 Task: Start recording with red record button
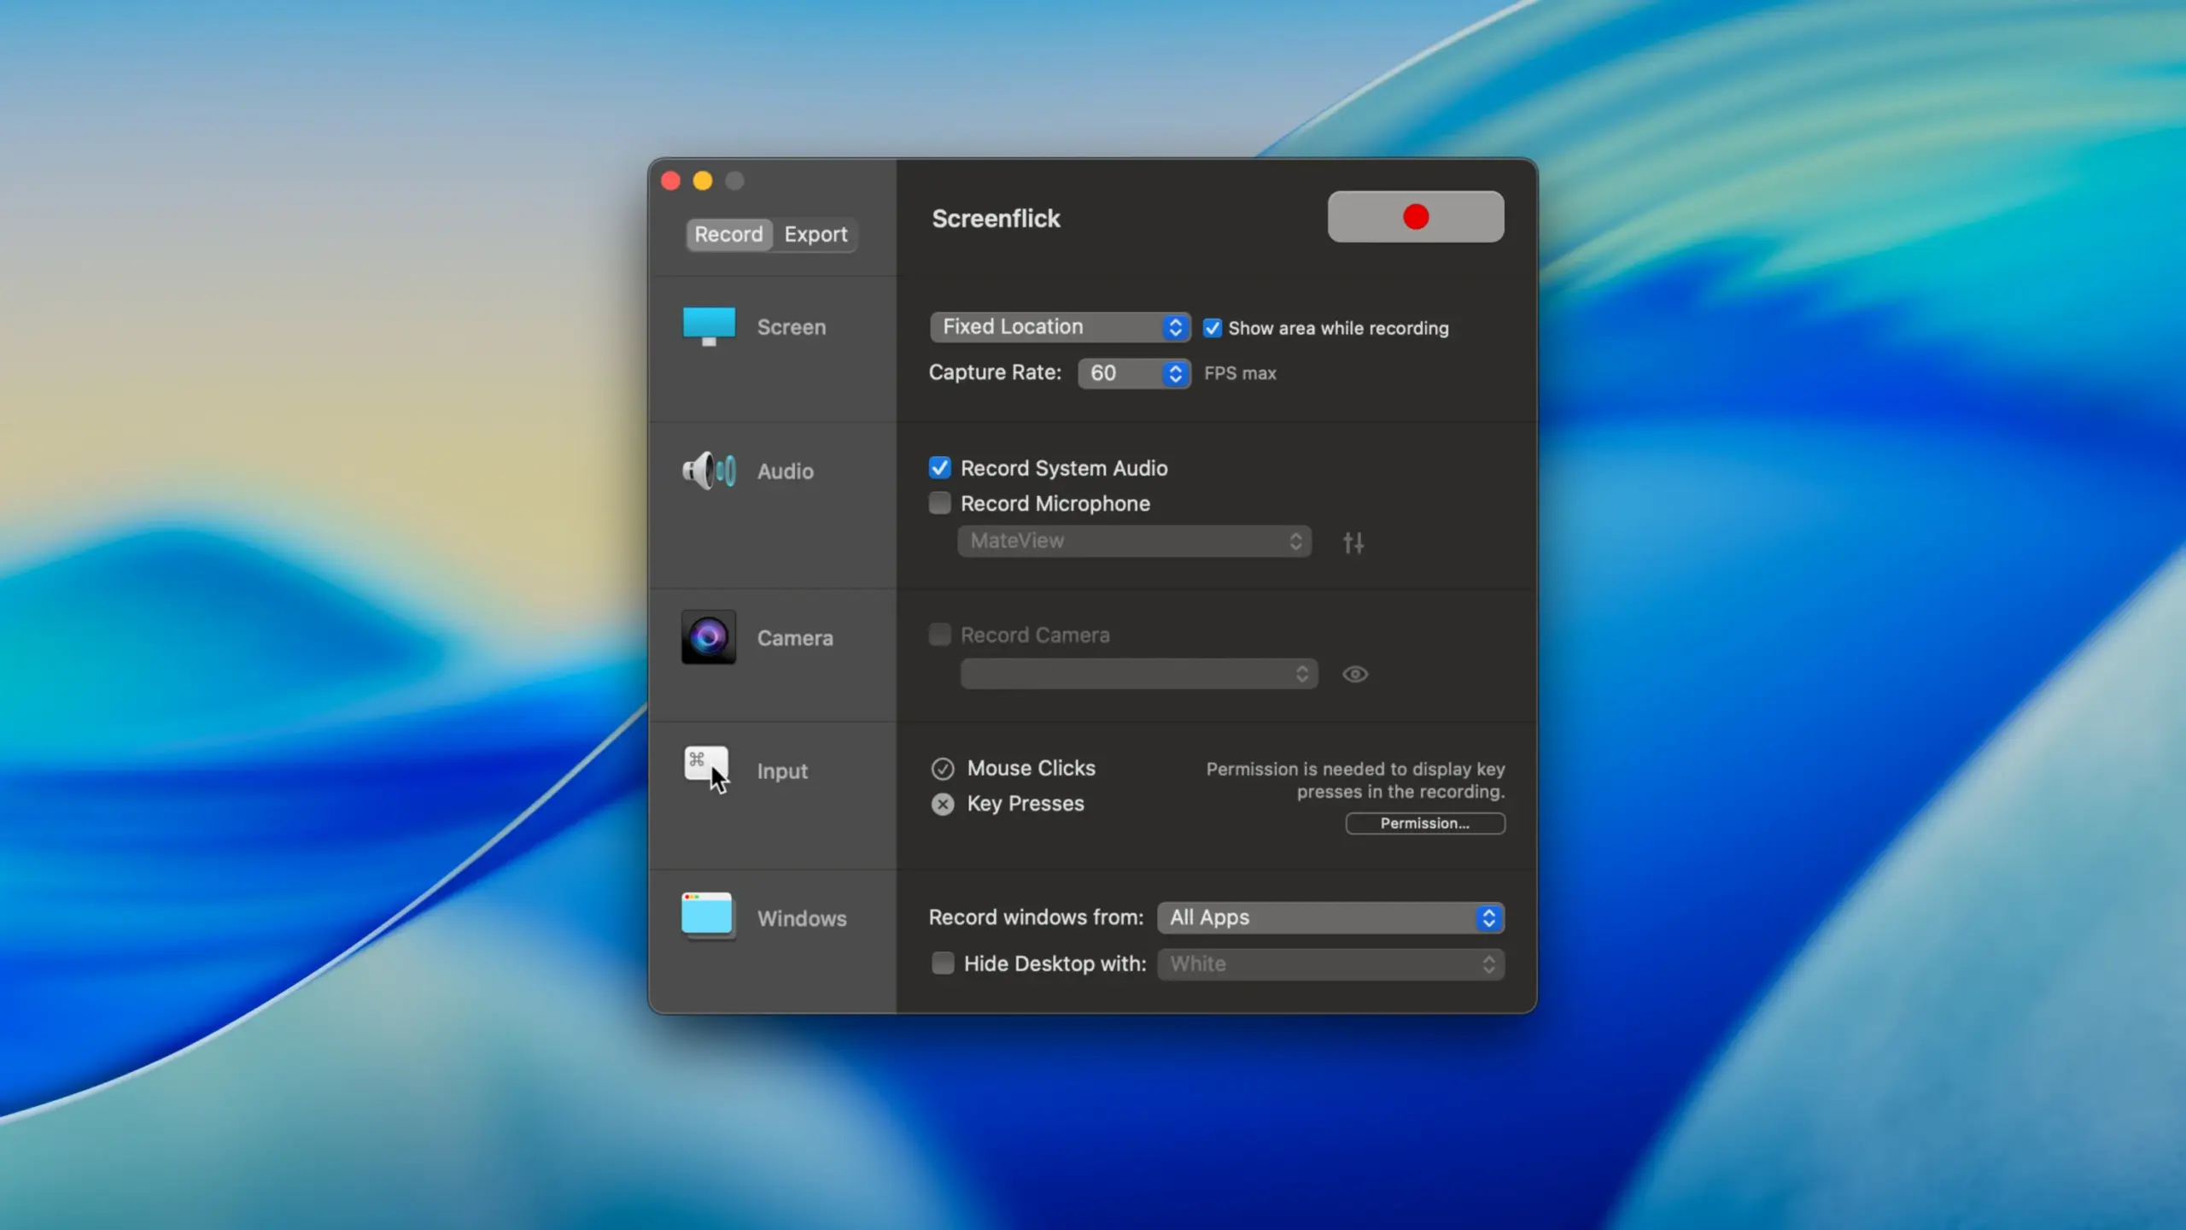click(x=1416, y=217)
